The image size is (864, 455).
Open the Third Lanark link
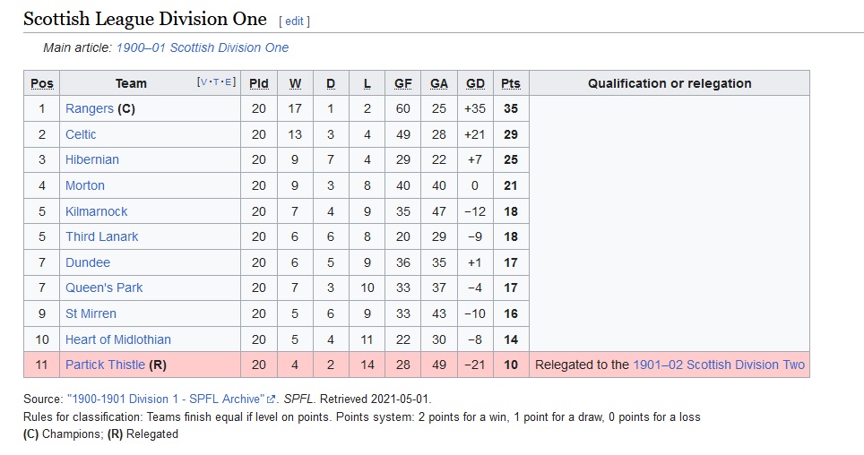[102, 236]
